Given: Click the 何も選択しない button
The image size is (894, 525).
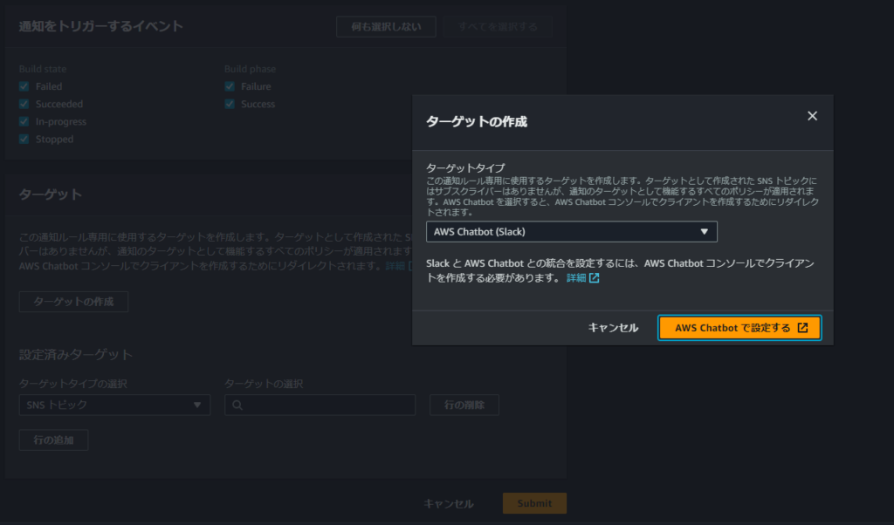Looking at the screenshot, I should point(385,26).
